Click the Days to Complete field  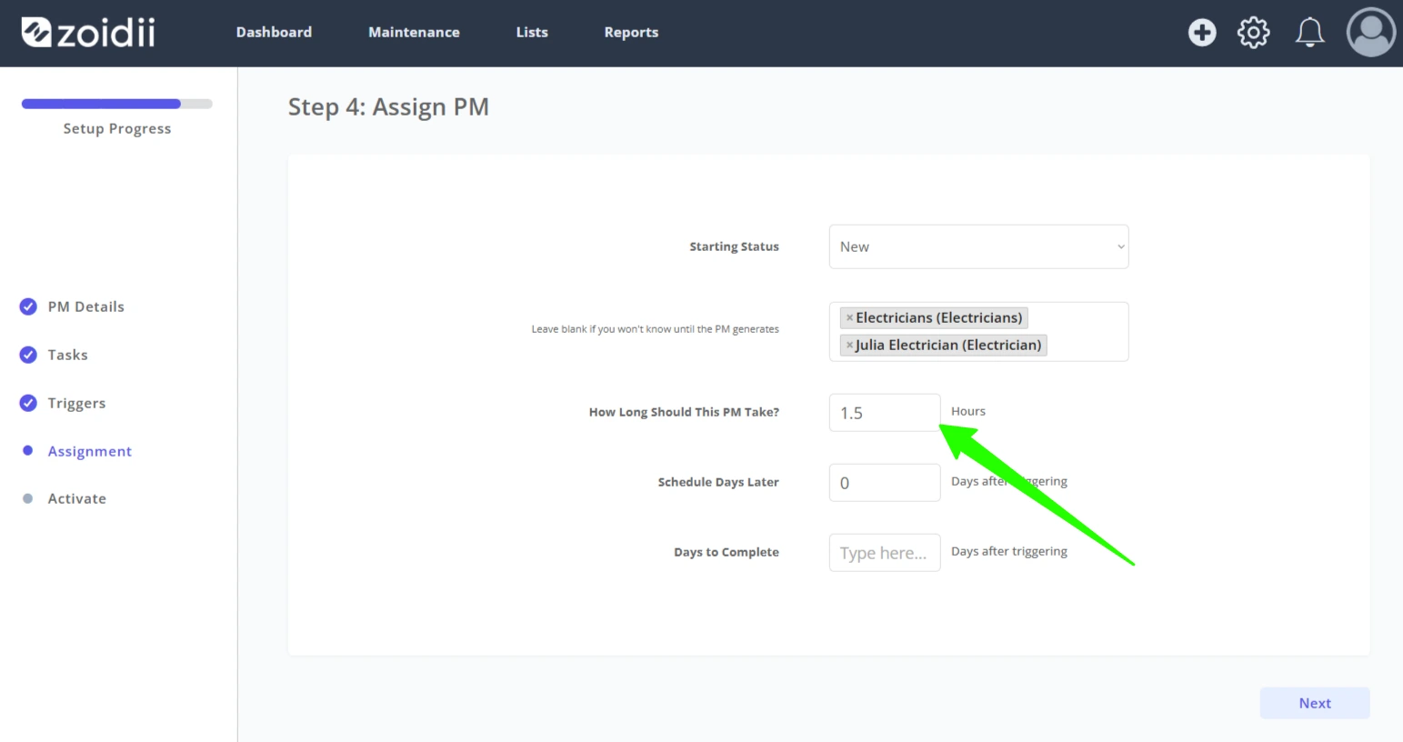point(885,553)
